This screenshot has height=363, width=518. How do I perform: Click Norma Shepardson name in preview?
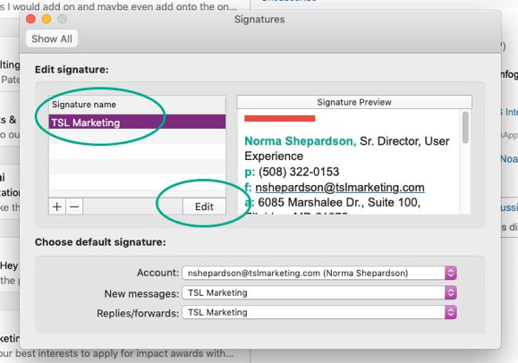301,141
